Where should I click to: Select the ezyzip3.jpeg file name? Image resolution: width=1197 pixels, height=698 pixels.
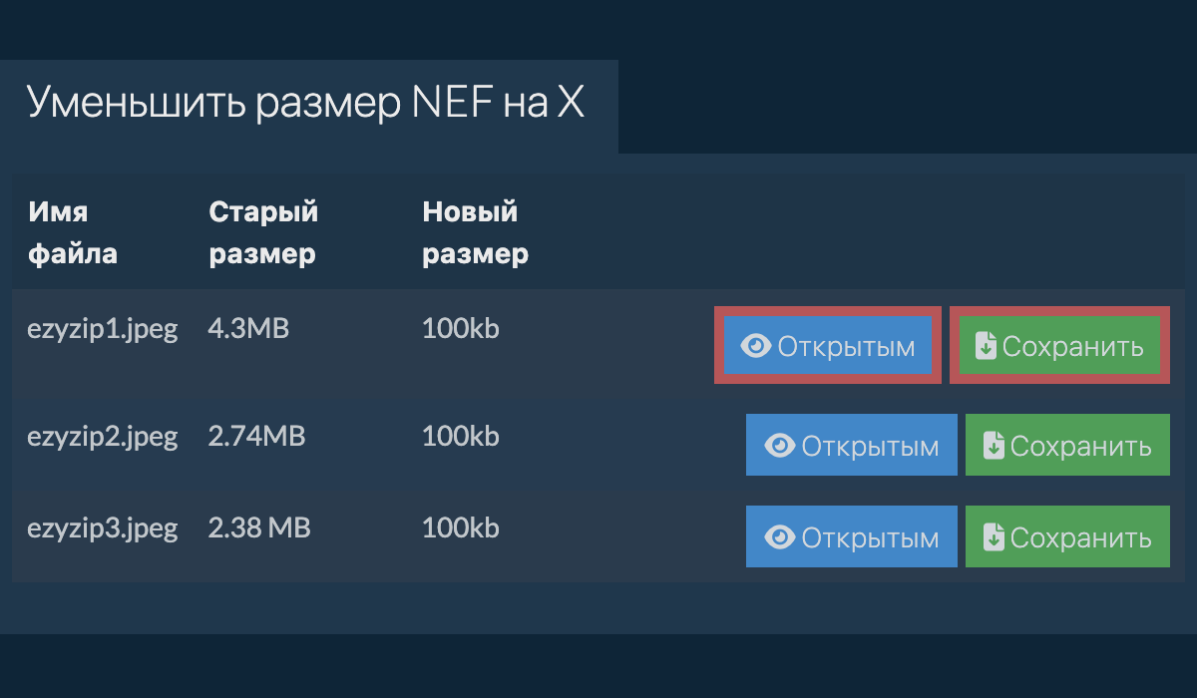coord(103,527)
